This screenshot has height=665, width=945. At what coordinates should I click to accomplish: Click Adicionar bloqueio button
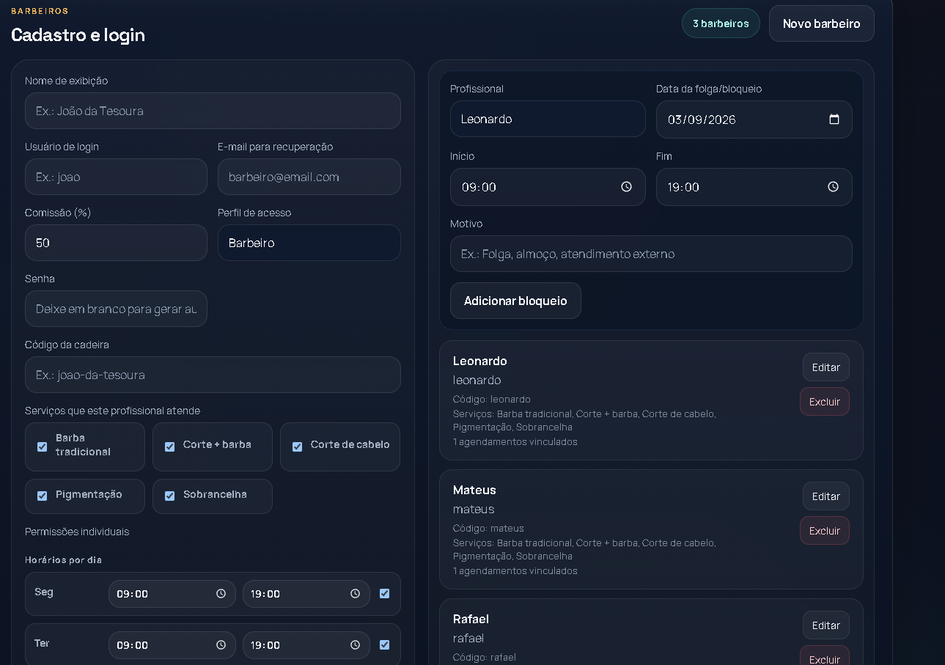[x=515, y=301]
